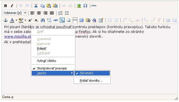
Task: Click the Insert link chain icon
Action: pyautogui.click(x=64, y=6)
